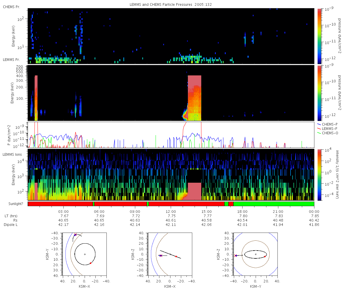Click the Rs value 40.48

(x=278, y=220)
